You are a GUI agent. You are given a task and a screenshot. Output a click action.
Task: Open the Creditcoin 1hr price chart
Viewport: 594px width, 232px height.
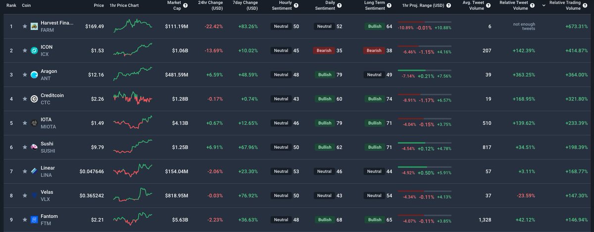[x=133, y=98]
